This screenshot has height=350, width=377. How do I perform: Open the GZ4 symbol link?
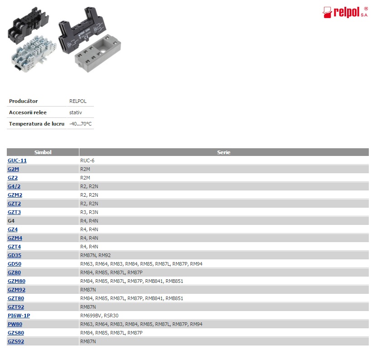pyautogui.click(x=13, y=229)
